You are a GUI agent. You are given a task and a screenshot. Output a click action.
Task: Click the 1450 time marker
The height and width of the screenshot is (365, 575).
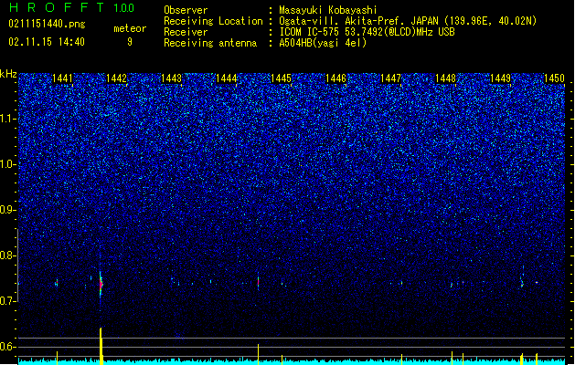point(555,78)
